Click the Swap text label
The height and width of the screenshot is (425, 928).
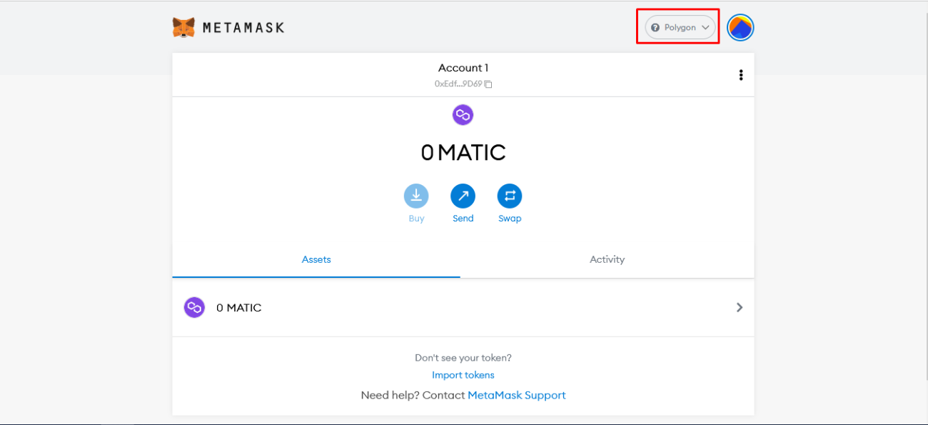(510, 219)
